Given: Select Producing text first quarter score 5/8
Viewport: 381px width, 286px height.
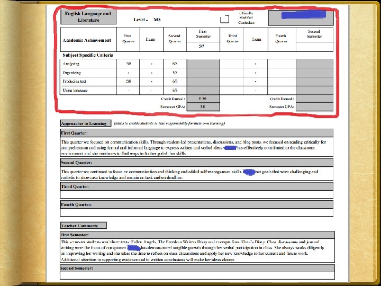Looking at the screenshot, I should [x=129, y=81].
